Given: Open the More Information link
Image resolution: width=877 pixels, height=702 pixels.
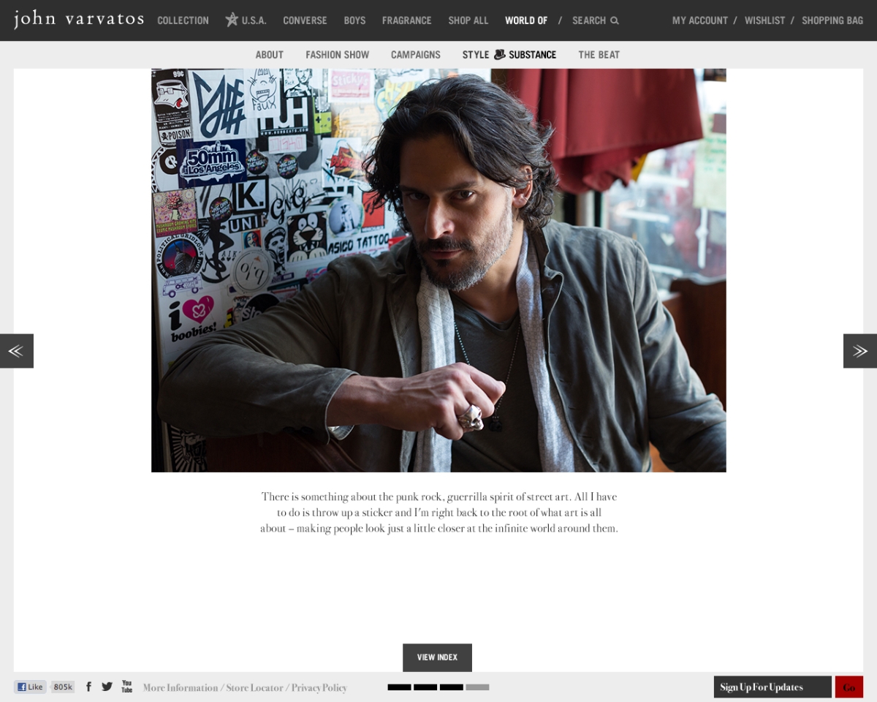Looking at the screenshot, I should (181, 687).
